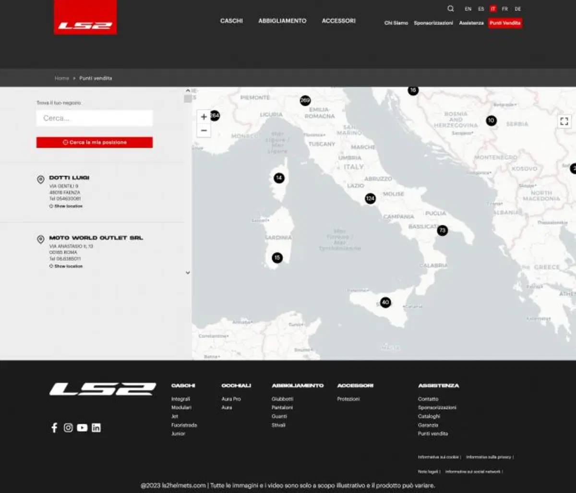The image size is (576, 493).
Task: Click the LS2 red logo in header
Action: (x=85, y=17)
